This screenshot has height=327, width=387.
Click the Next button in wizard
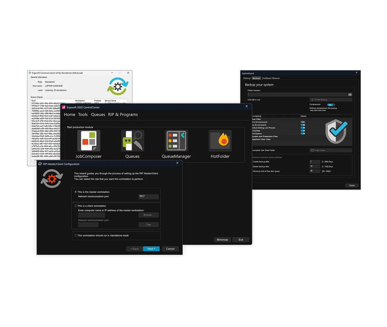tap(151, 249)
